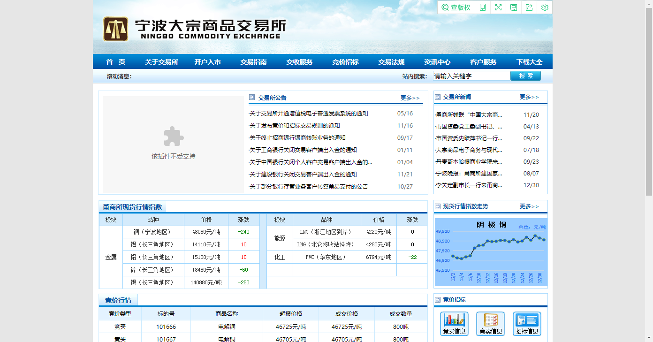
Task: Go to 首页 in navigation bar
Action: [116, 62]
